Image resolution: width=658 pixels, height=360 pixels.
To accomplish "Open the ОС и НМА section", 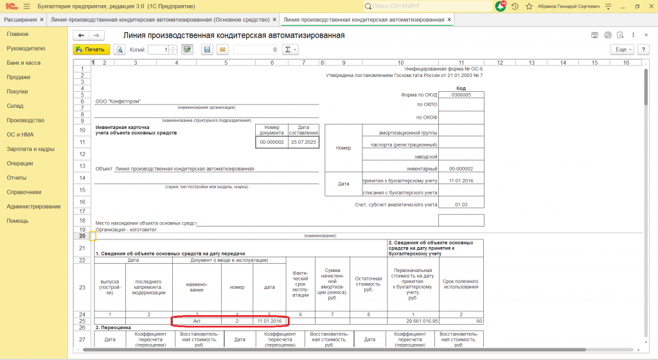I will tap(20, 135).
